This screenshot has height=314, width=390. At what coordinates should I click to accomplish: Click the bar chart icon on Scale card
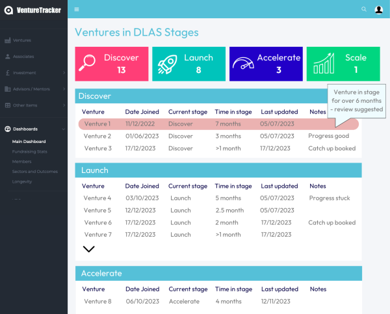coord(324,64)
